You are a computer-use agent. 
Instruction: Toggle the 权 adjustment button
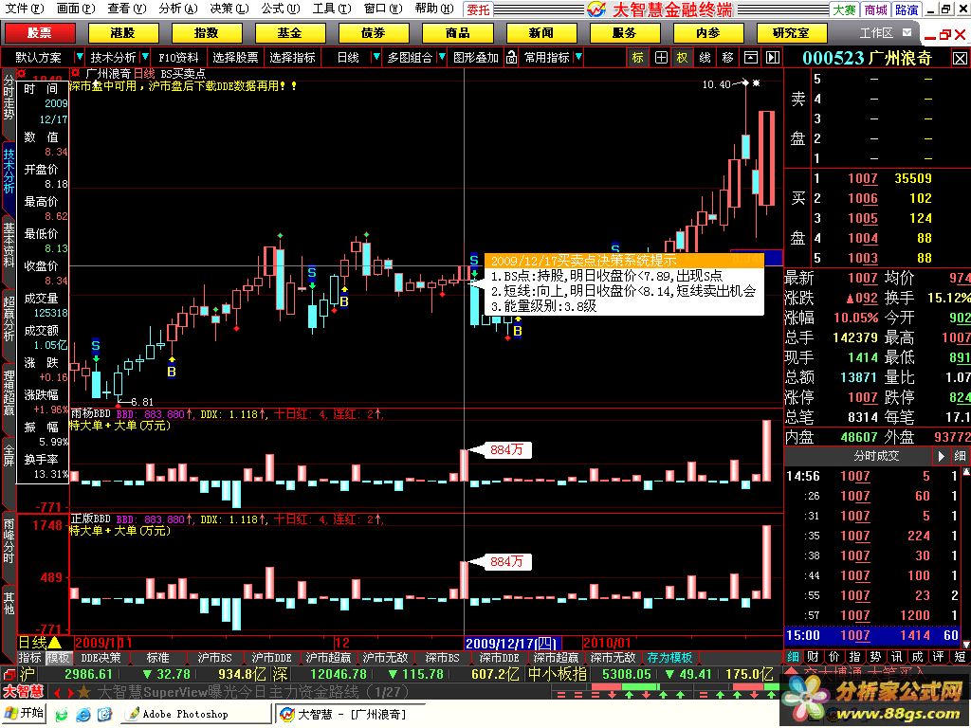683,58
